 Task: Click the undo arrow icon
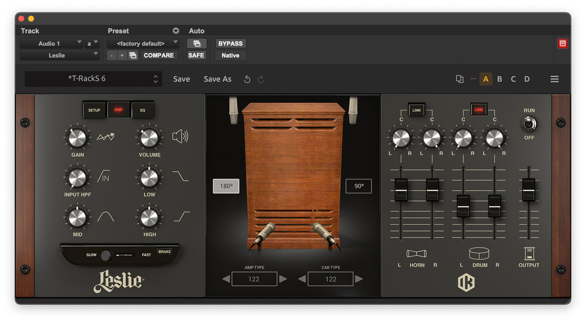point(247,79)
